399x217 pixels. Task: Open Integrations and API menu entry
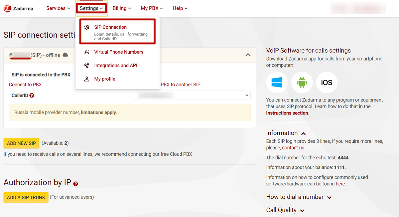point(116,66)
